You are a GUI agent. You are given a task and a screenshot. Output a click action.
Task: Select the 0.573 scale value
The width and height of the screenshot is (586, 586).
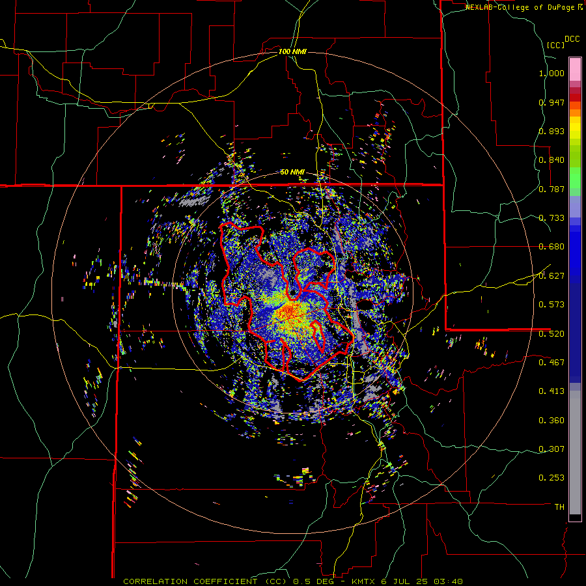point(551,305)
